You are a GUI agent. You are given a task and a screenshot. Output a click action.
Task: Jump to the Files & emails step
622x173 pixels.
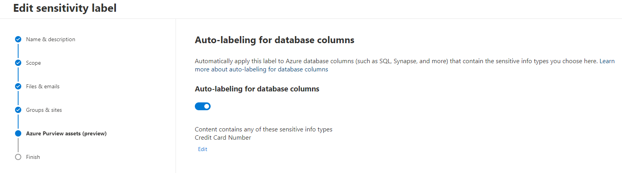click(x=43, y=86)
